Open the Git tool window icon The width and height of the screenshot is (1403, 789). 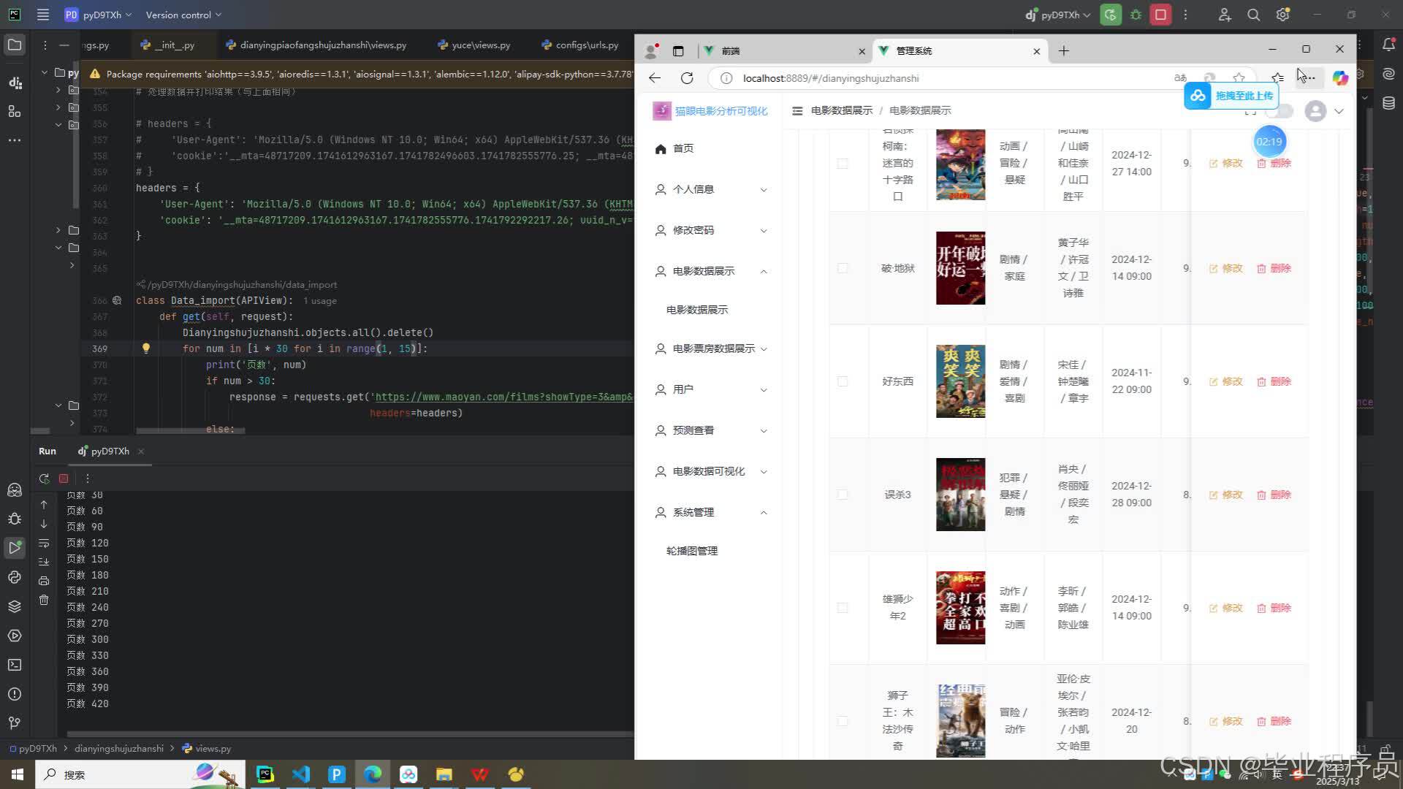coord(15,723)
